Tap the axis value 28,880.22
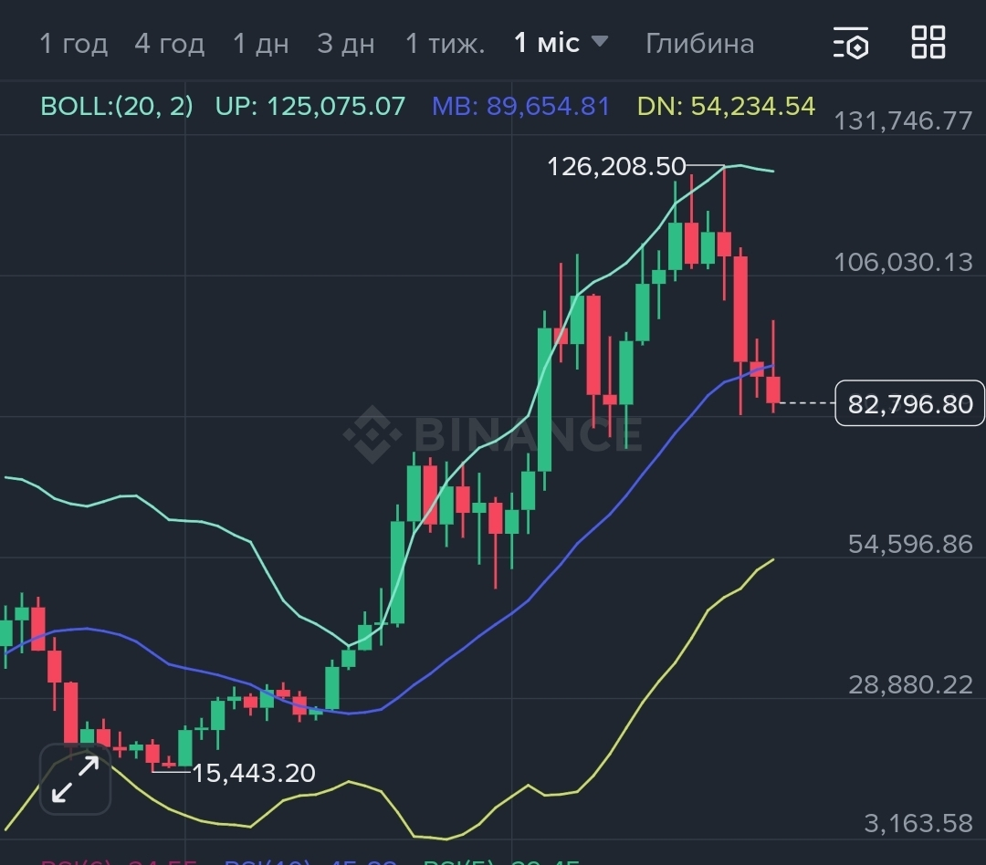Viewport: 986px width, 865px height. pos(910,684)
